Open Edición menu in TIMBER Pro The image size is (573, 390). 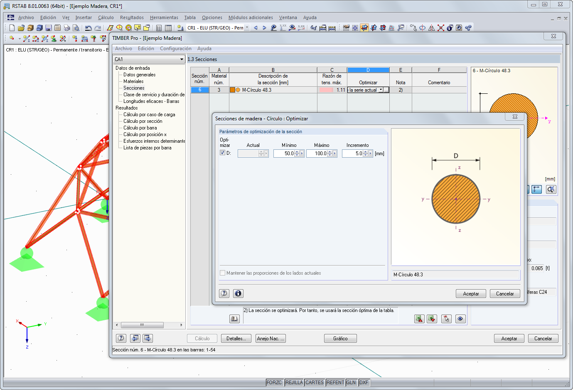point(146,49)
